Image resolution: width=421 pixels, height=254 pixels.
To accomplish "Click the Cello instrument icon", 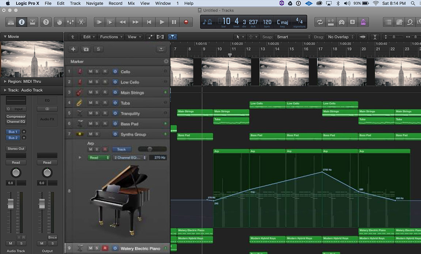I will click(x=80, y=71).
